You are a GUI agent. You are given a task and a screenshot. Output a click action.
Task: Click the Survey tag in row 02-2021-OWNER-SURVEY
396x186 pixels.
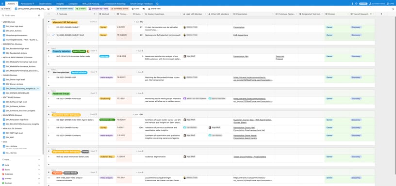[103, 27]
